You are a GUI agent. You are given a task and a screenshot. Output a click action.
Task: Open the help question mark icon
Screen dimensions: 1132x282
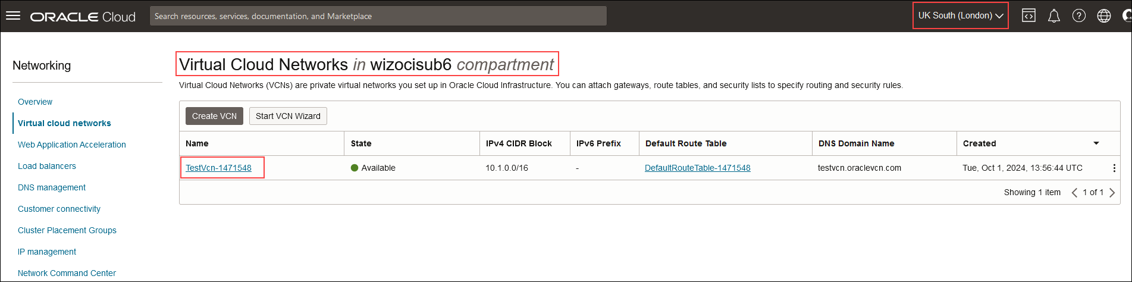[x=1078, y=16]
